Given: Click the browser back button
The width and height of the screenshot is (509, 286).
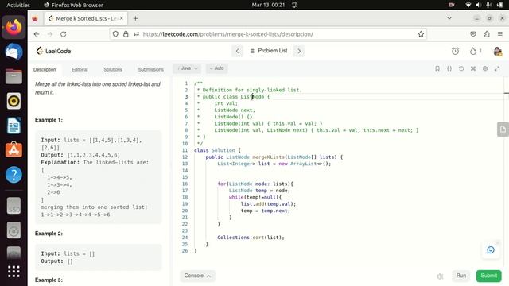Looking at the screenshot, I should [x=37, y=34].
